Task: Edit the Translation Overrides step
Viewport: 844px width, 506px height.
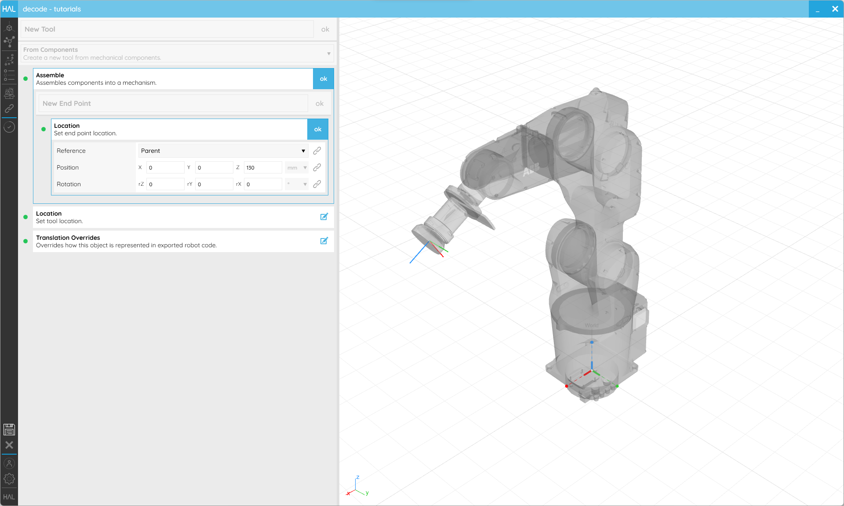Action: point(324,241)
